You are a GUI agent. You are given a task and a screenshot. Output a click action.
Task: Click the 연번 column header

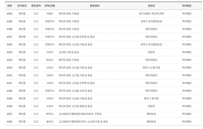tap(10, 6)
